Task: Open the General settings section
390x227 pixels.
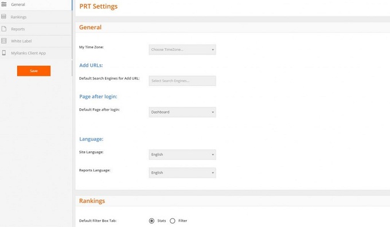Action: pos(36,5)
